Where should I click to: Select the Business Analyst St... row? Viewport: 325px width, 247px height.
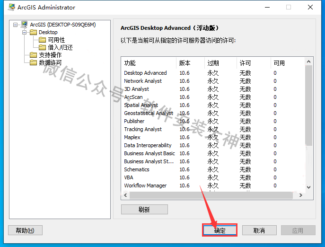(213, 161)
